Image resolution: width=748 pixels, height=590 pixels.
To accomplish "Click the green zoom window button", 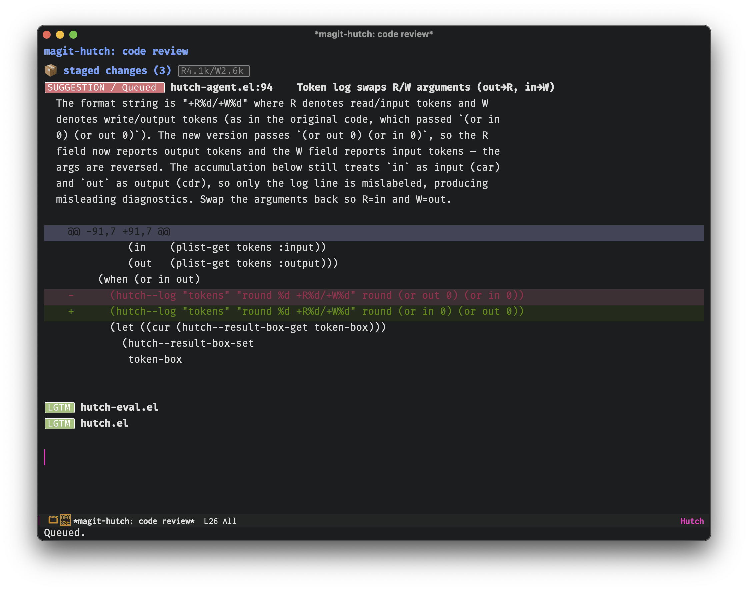I will (x=73, y=35).
